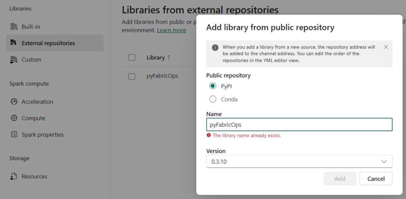The image size is (406, 199).
Task: Click the Acceleration gauge icon
Action: pyautogui.click(x=14, y=102)
